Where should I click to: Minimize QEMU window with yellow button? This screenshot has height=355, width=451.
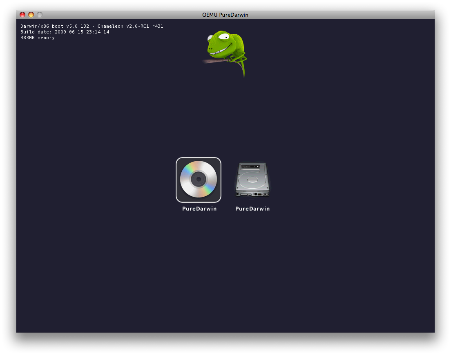click(31, 15)
